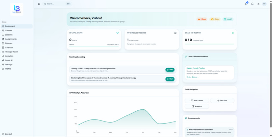Click the XP Velocity & Accuracy heading
272x137 pixels.
[x=79, y=93]
